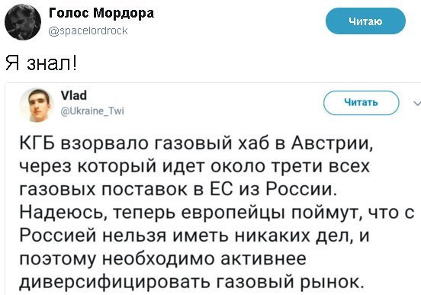This screenshot has width=421, height=295.
Task: Expand the chevron menu beside Читать
Action: 417,103
